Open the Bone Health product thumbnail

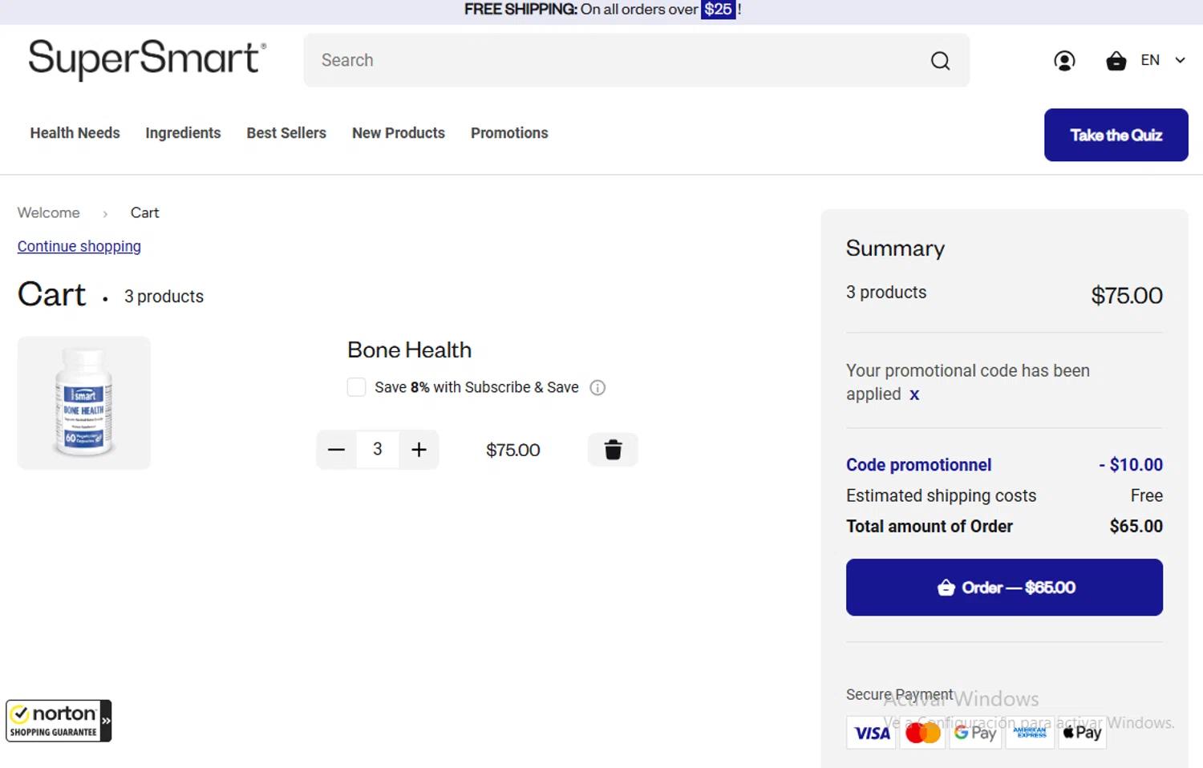[84, 402]
